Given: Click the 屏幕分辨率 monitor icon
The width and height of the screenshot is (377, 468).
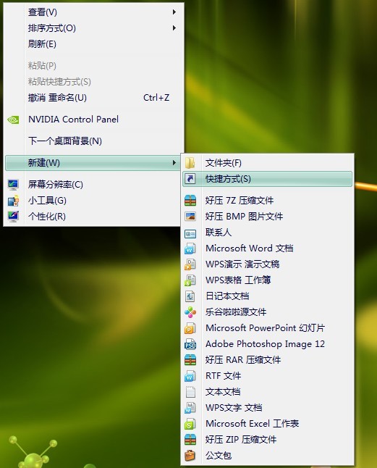Looking at the screenshot, I should pos(13,185).
